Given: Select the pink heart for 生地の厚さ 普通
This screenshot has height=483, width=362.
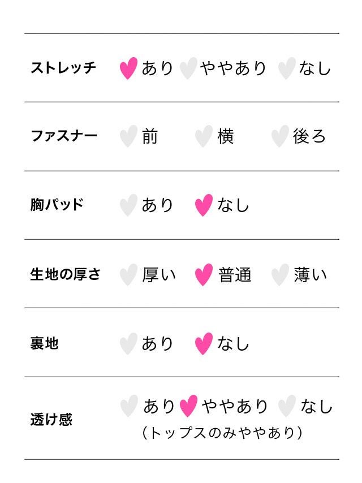Looking at the screenshot, I should tap(204, 275).
